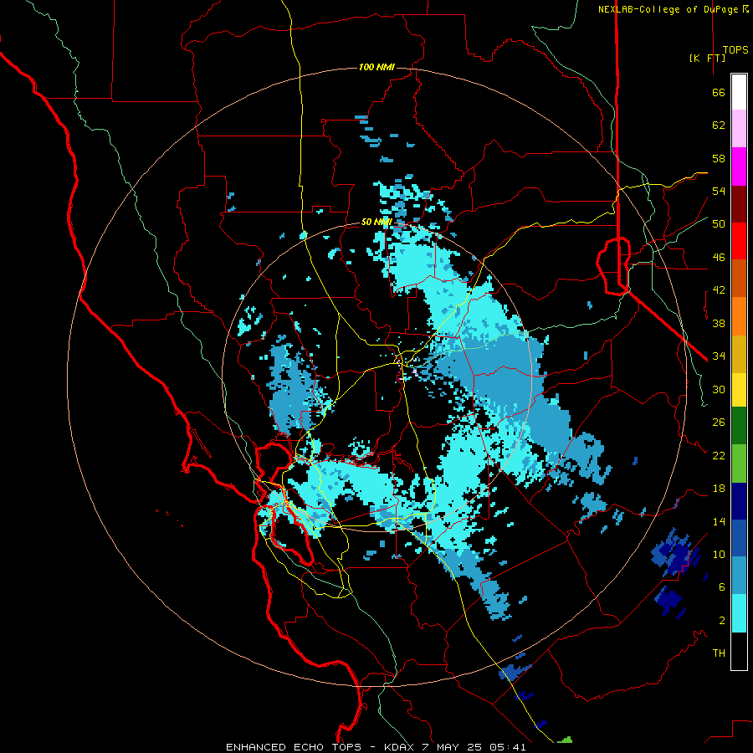Click the 50 NMI range ring label
This screenshot has width=753, height=753.
tap(376, 222)
